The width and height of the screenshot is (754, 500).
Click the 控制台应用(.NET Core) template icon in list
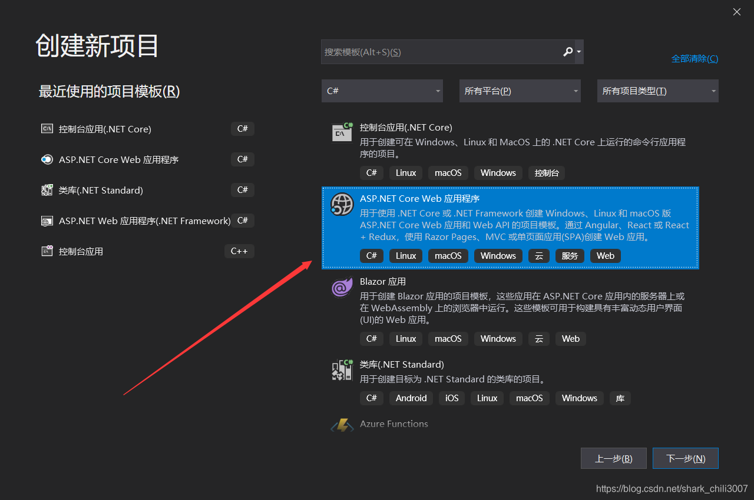tap(342, 133)
